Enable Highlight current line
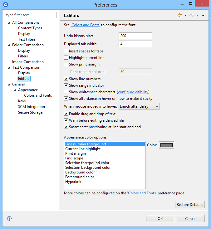The height and width of the screenshot is (229, 211). click(x=66, y=58)
